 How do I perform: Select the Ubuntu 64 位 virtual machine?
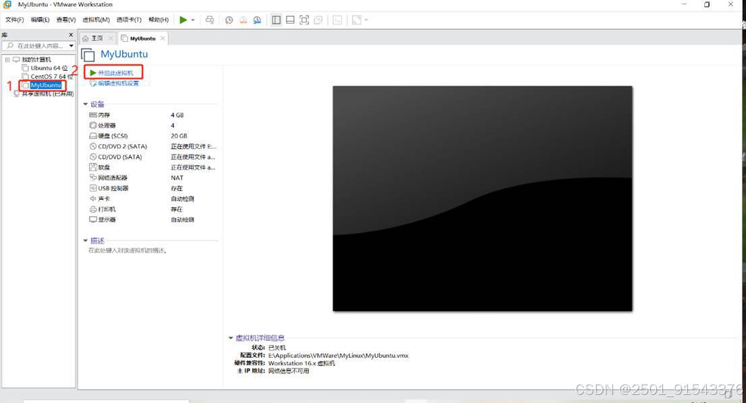pos(49,68)
